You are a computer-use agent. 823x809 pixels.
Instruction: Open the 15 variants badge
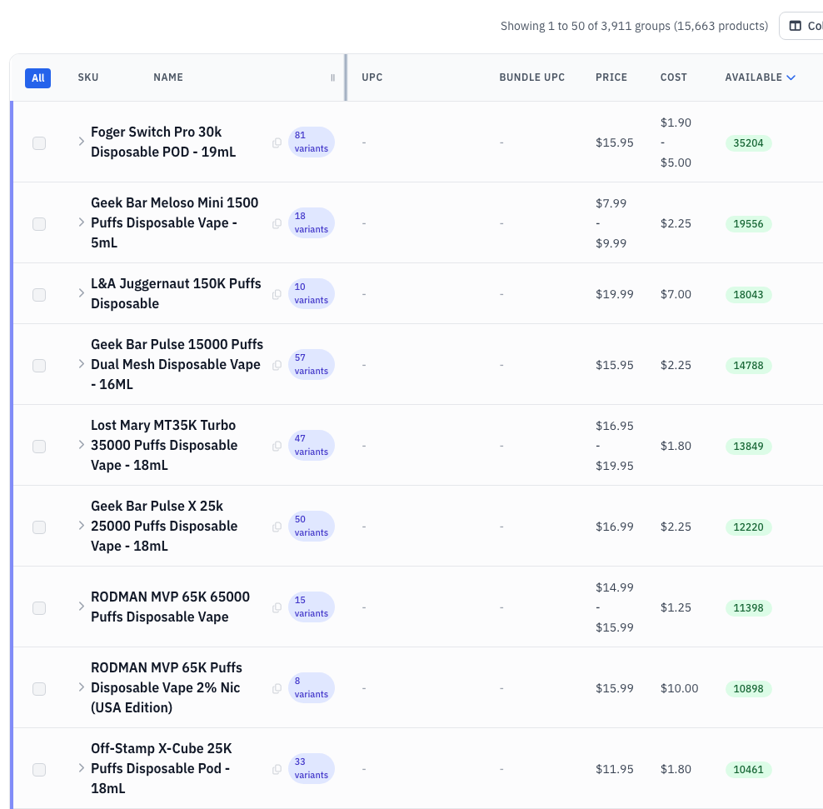312,607
